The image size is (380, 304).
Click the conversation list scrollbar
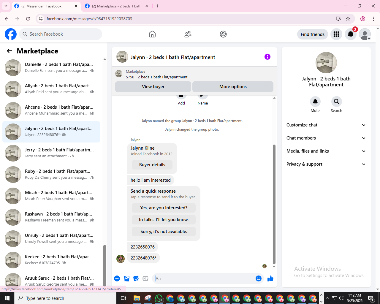pyautogui.click(x=104, y=265)
